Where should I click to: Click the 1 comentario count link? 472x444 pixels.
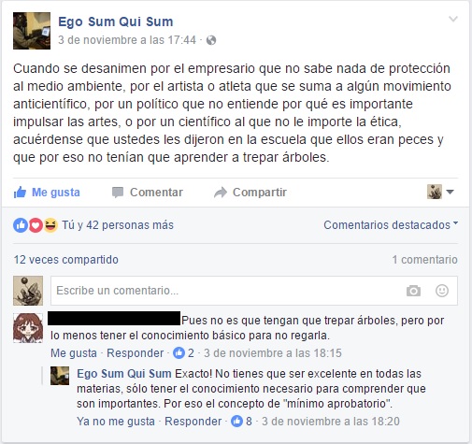(424, 260)
